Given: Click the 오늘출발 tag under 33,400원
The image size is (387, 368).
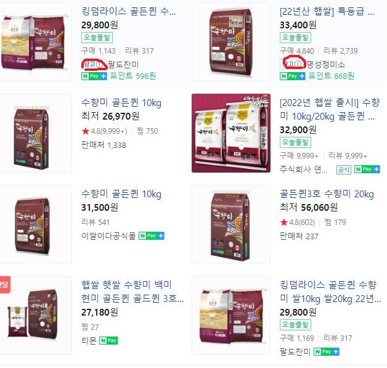Looking at the screenshot, I should click(295, 37).
